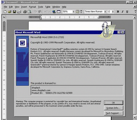The image size is (137, 120).
Task: Open the font size 12 dropdown
Action: (113, 12)
